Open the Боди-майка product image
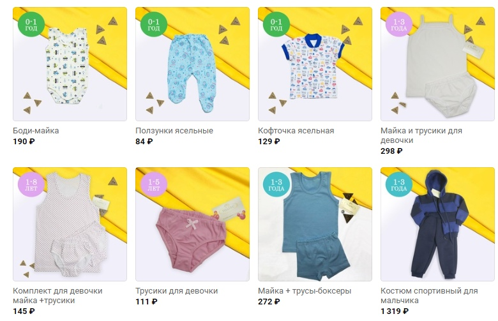Screen dimensions: 498x321 (70, 64)
